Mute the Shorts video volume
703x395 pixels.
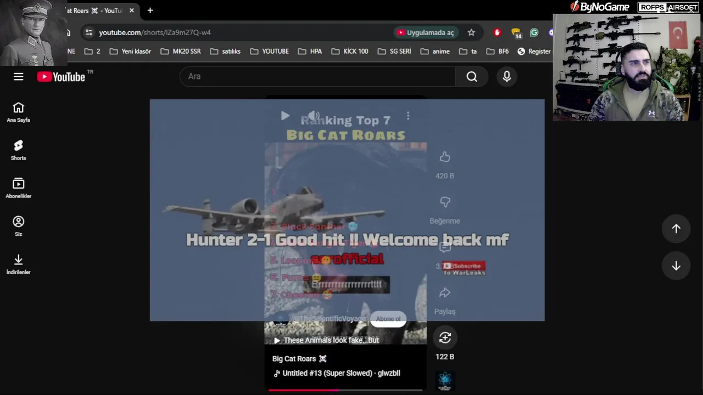click(x=314, y=116)
